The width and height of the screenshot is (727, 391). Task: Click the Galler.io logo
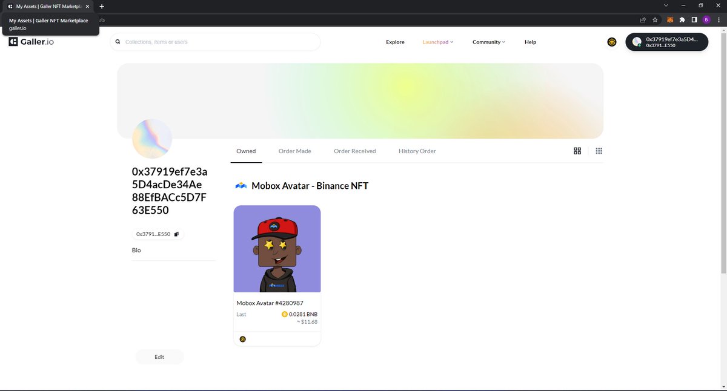tap(32, 42)
